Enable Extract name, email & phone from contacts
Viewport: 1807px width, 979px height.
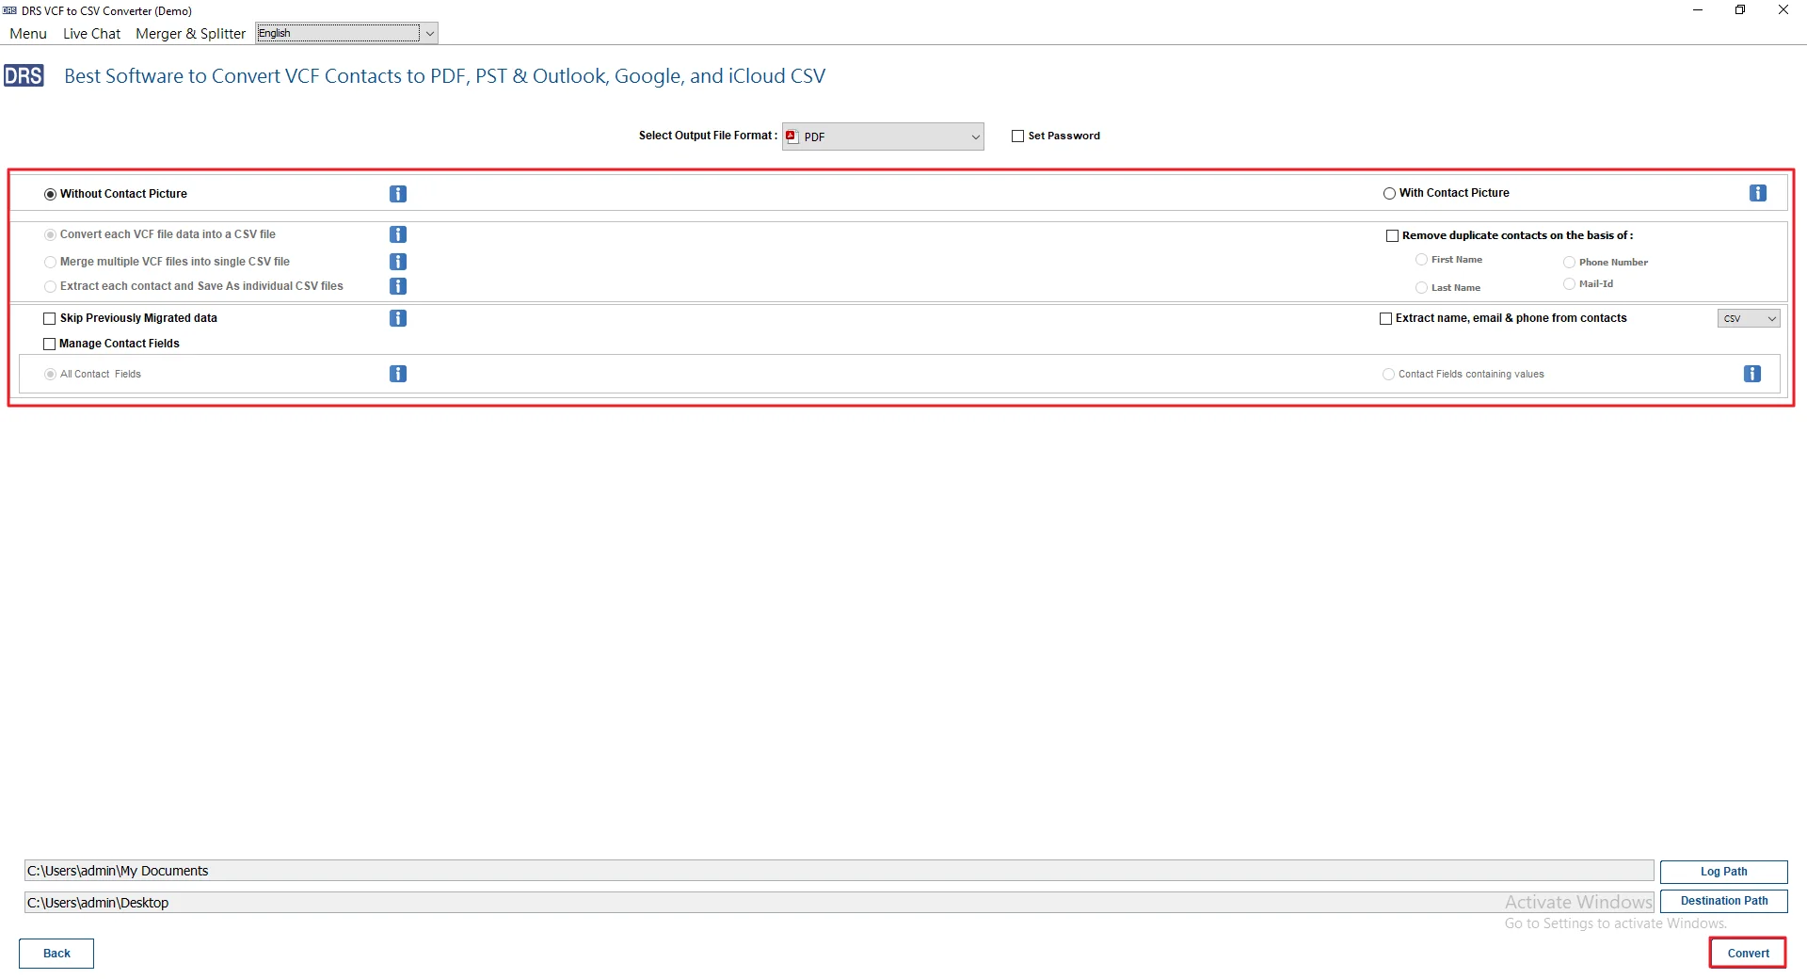tap(1385, 318)
